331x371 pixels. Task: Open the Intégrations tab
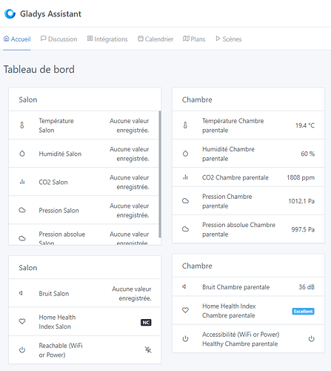click(x=107, y=39)
